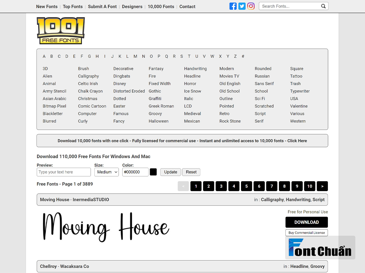Click the Moving House font preview image
This screenshot has width=365, height=273.
pyautogui.click(x=106, y=227)
